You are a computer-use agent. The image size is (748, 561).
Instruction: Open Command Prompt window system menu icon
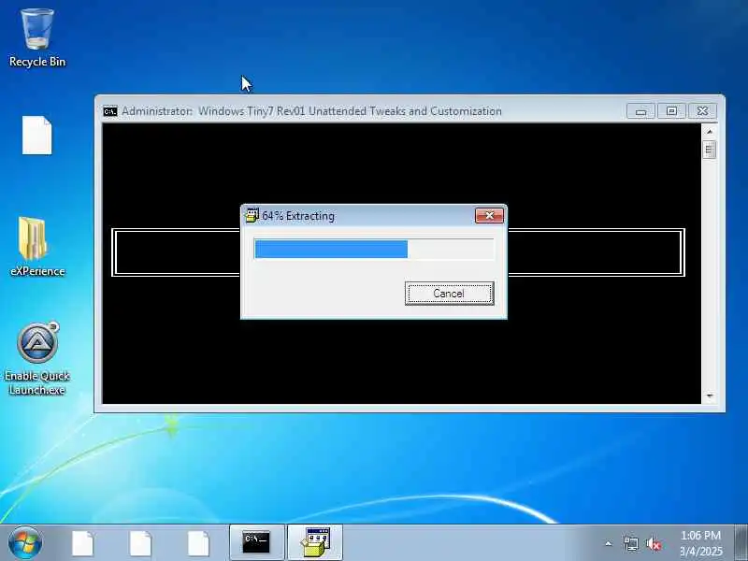point(110,111)
